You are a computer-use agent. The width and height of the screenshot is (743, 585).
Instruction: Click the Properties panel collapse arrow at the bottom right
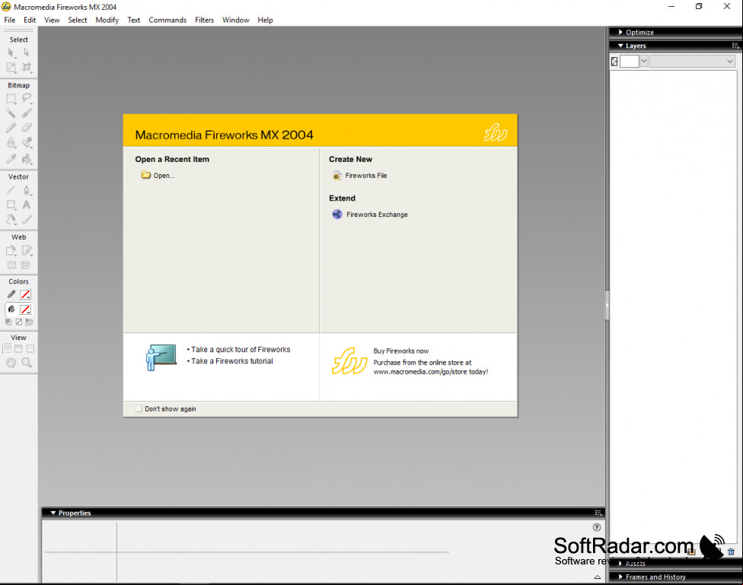click(x=598, y=577)
